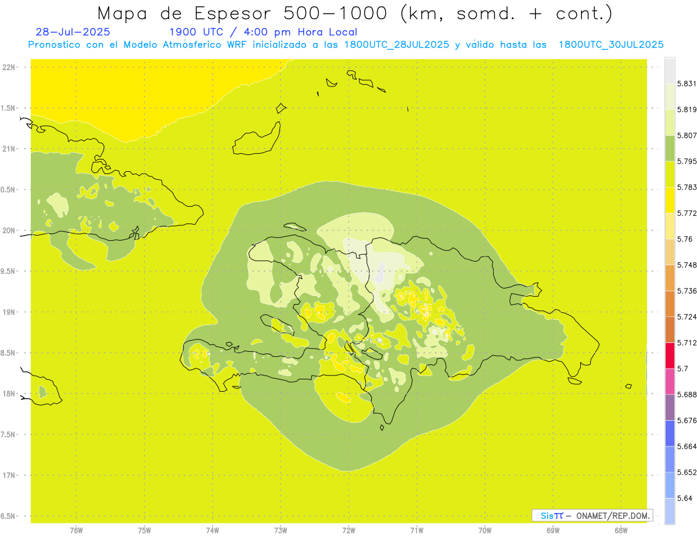Click the 71W longitude axis label
The width and height of the screenshot is (697, 538).
[416, 530]
